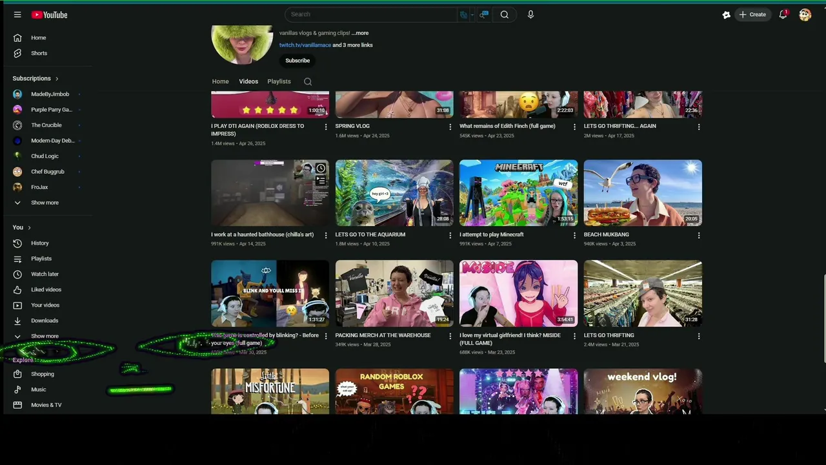Viewport: 826px width, 465px height.
Task: Open the twitch.tv/vanillamace link
Action: tap(305, 45)
